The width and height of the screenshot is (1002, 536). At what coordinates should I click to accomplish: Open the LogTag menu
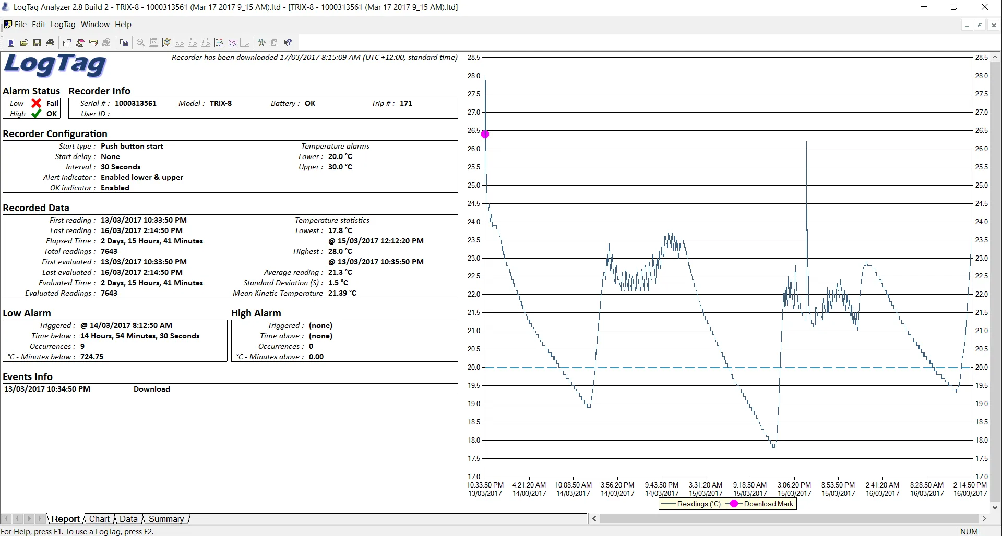point(63,25)
